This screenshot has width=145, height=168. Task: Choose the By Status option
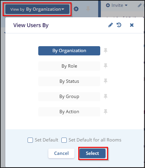[x=69, y=81]
